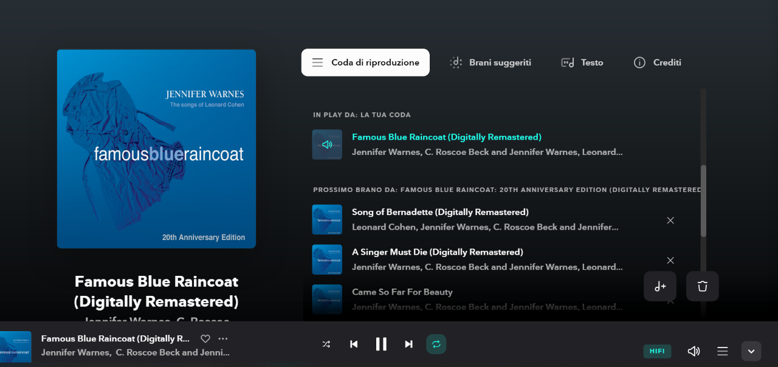Open track title link in bottom player bar

pos(115,338)
